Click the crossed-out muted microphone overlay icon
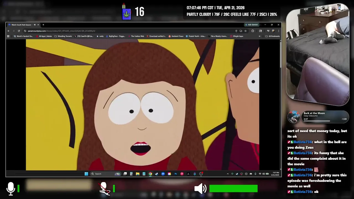354x199 pixels. pos(105,189)
